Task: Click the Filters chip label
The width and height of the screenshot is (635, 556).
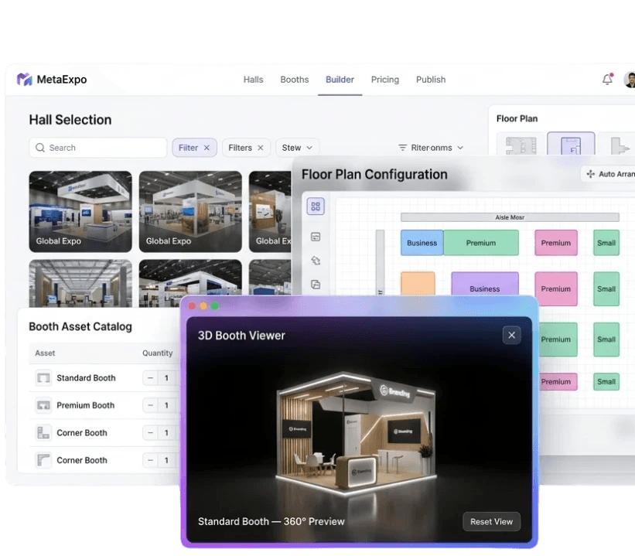Action: [x=240, y=148]
